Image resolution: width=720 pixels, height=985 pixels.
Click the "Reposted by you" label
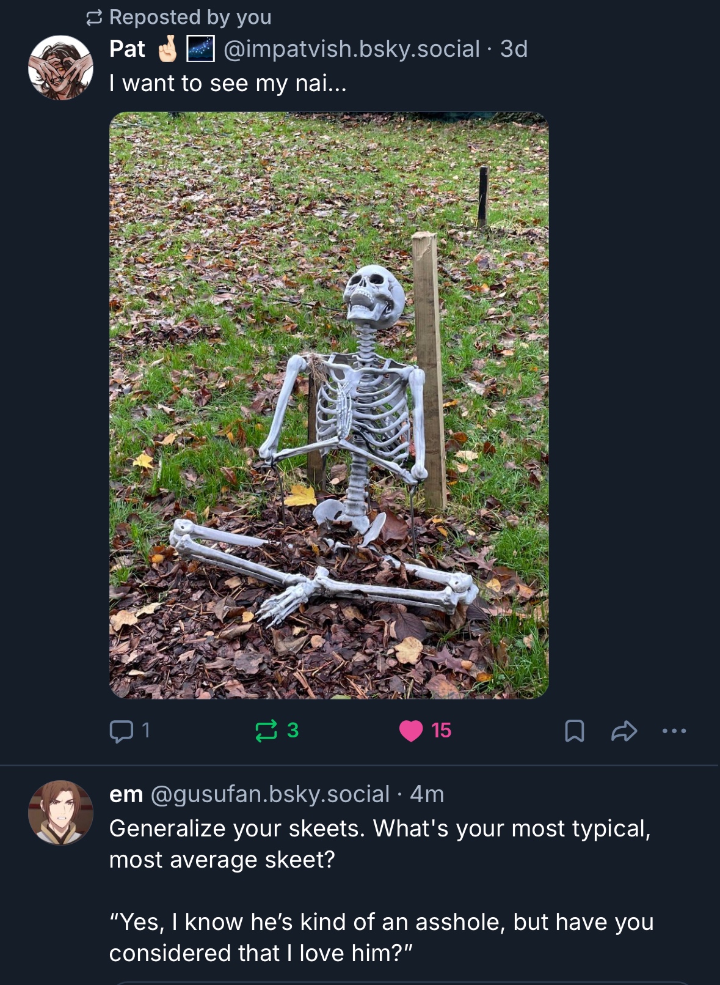pyautogui.click(x=190, y=18)
